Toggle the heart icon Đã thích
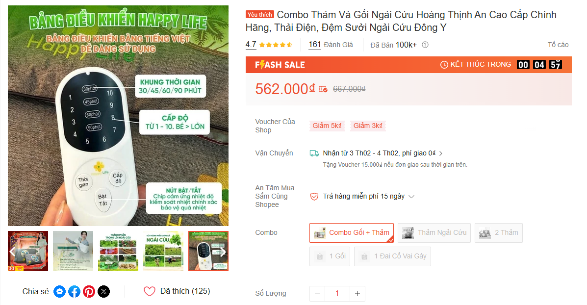Image resolution: width=587 pixels, height=305 pixels. click(150, 291)
